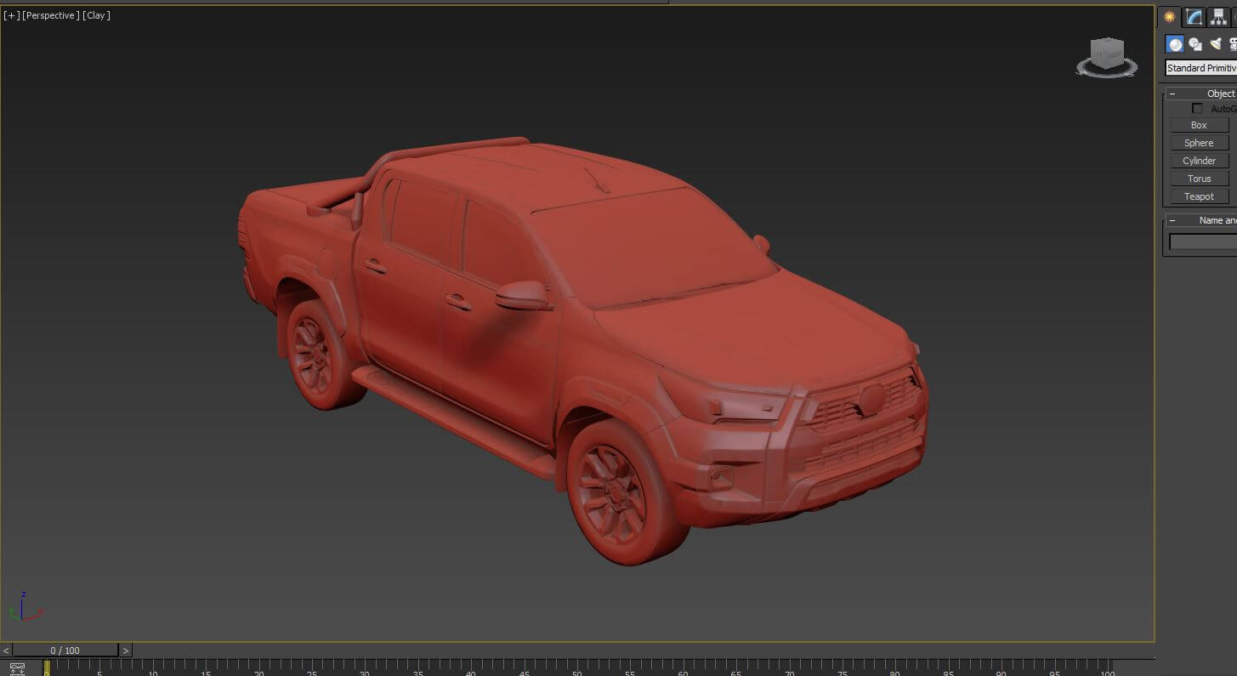Open the Hierarchy panel tab

[1219, 16]
